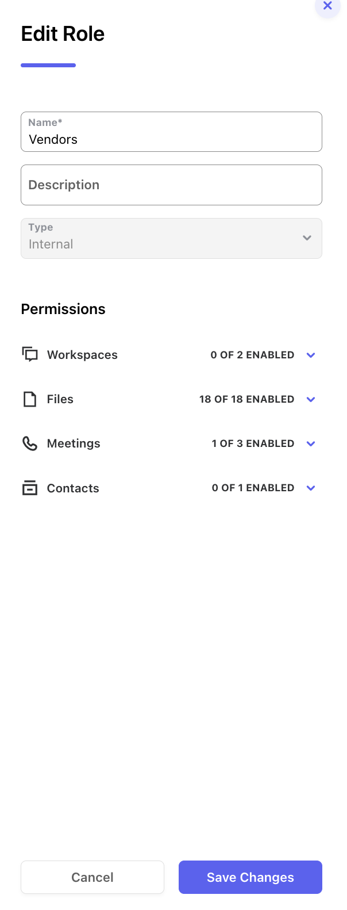347x910 pixels.
Task: Click the Workspaces chat-bubble icon
Action: 30,354
